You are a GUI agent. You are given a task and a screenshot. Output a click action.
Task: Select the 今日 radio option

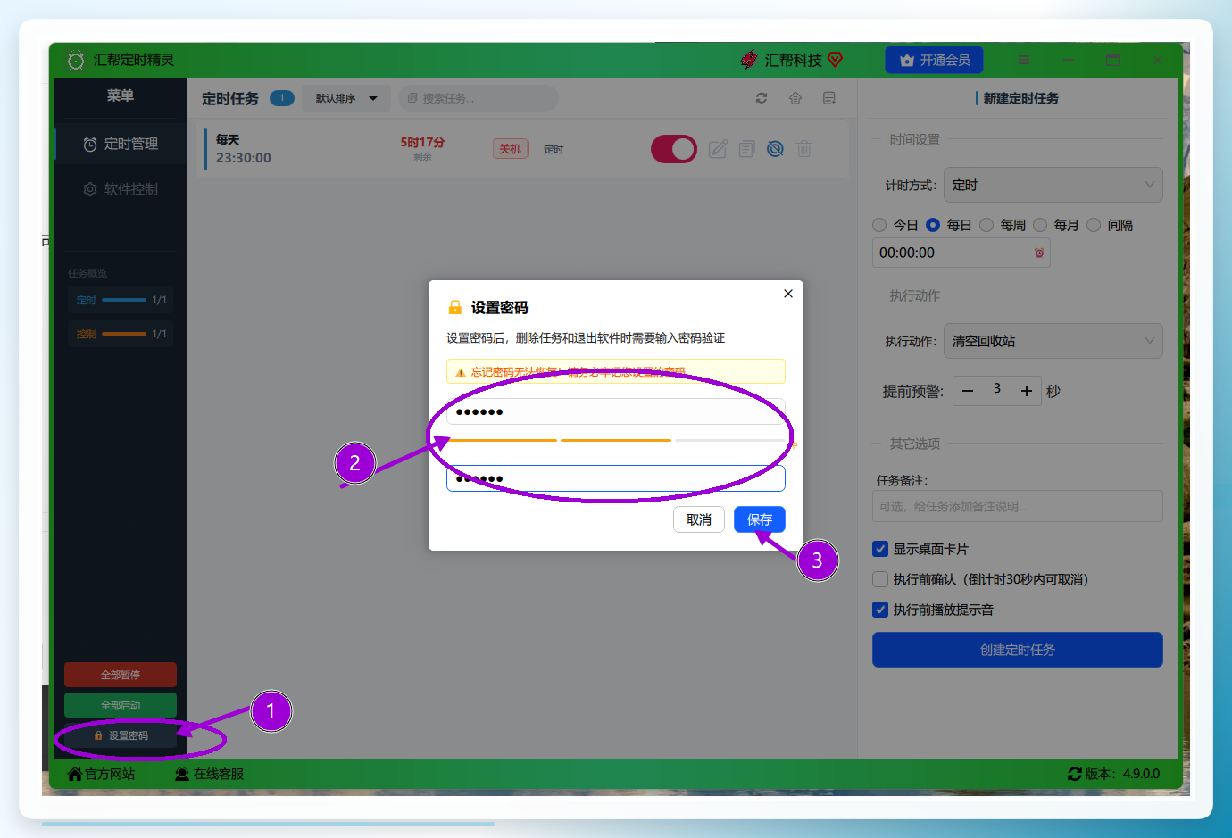tap(879, 225)
